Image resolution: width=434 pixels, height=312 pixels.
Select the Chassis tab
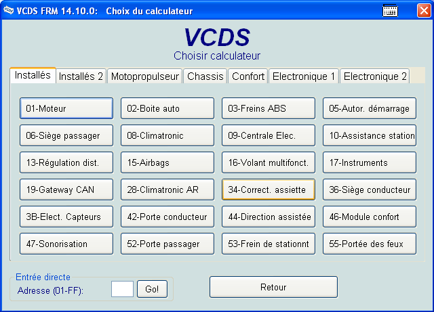[x=205, y=76]
